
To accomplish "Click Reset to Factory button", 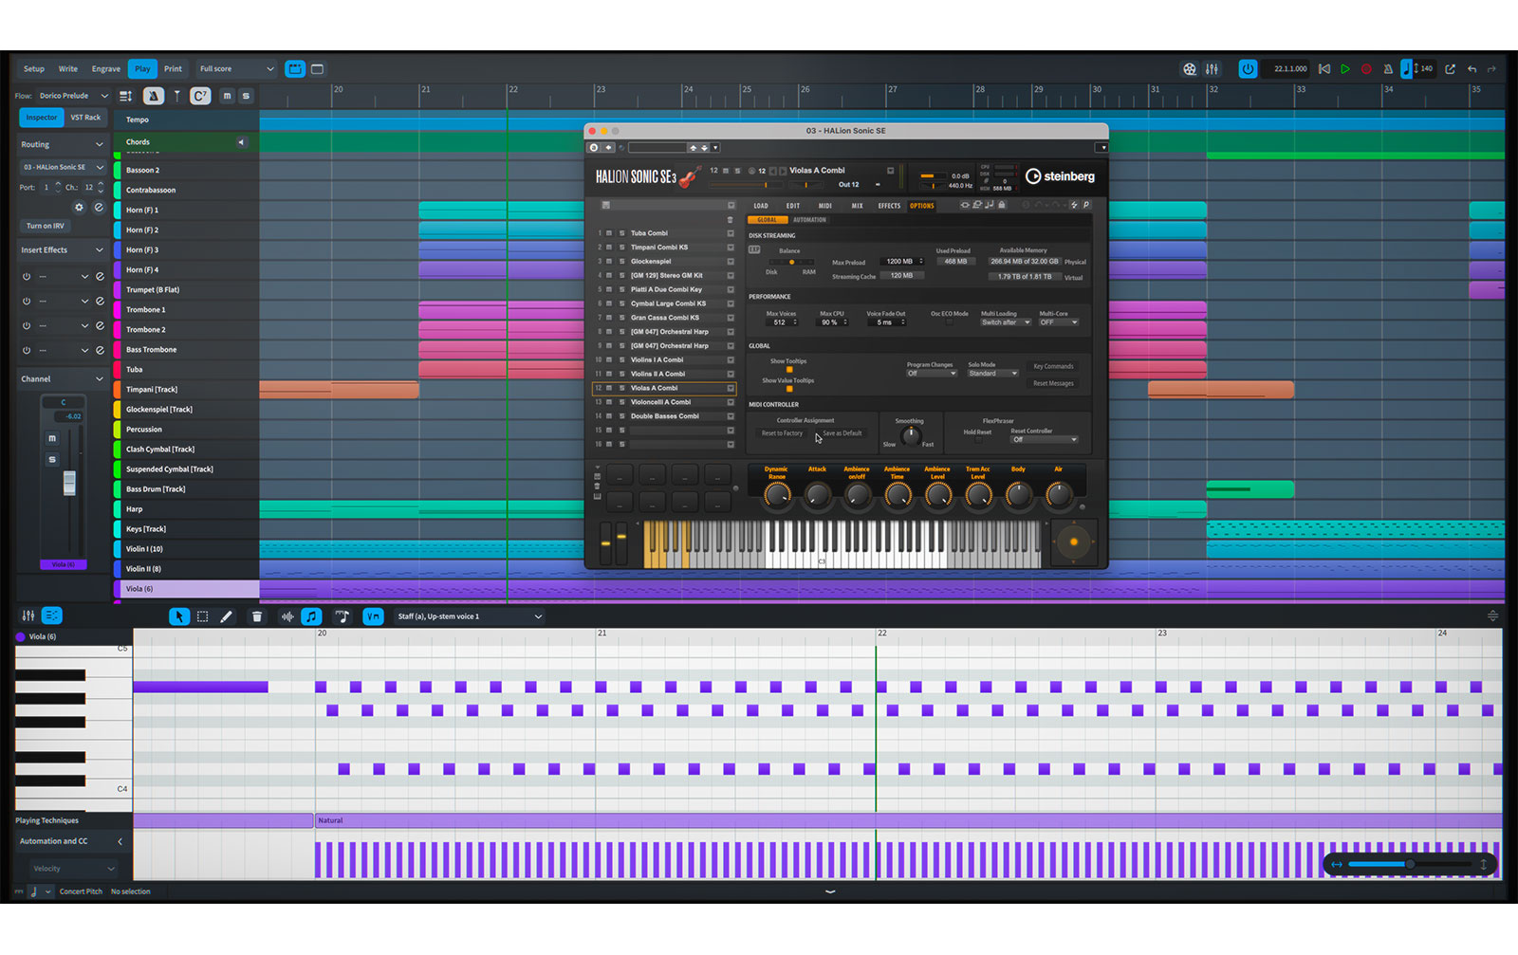I will point(782,433).
